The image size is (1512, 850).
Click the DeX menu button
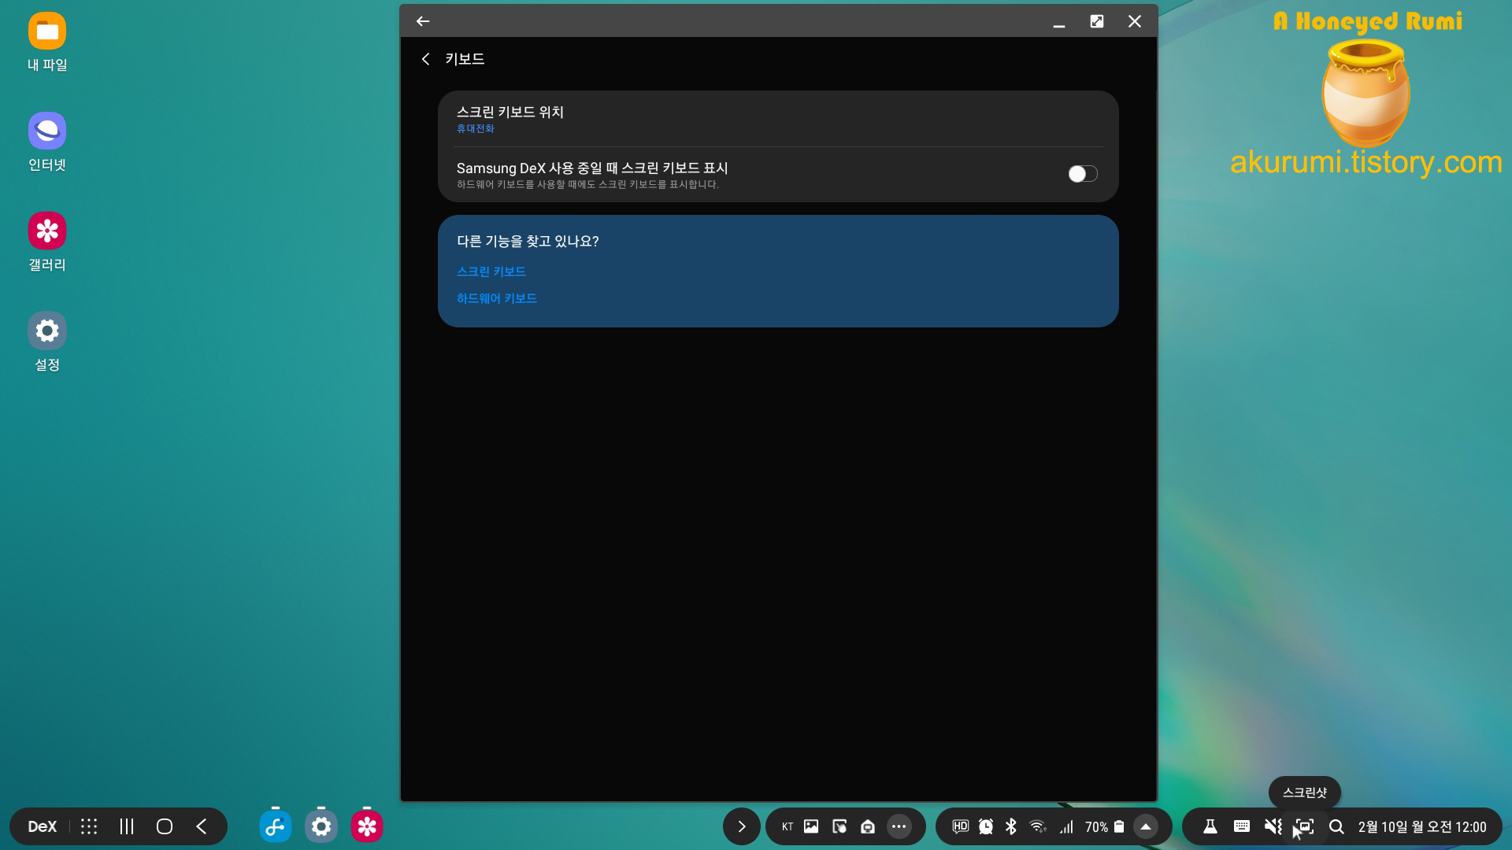tap(43, 826)
